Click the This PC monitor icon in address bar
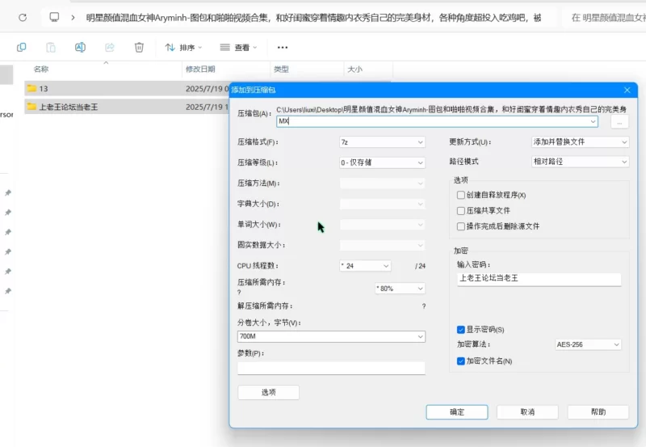 click(54, 17)
